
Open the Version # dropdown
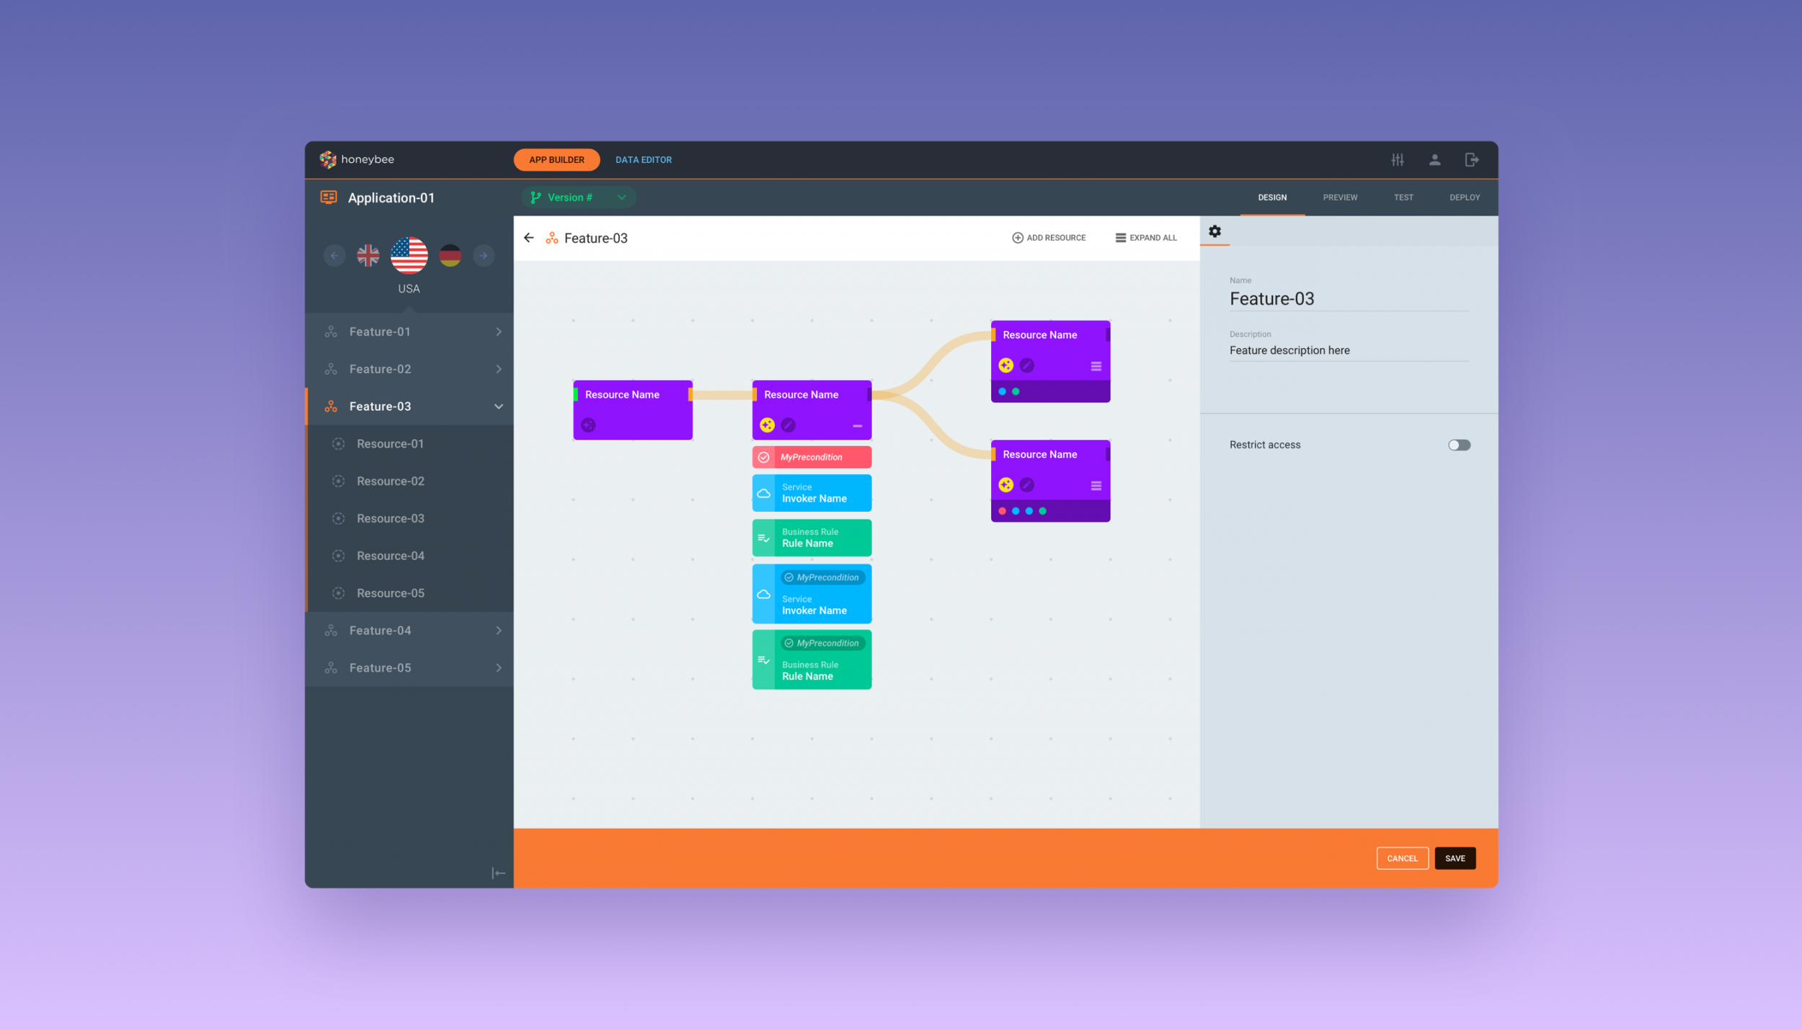click(x=578, y=197)
